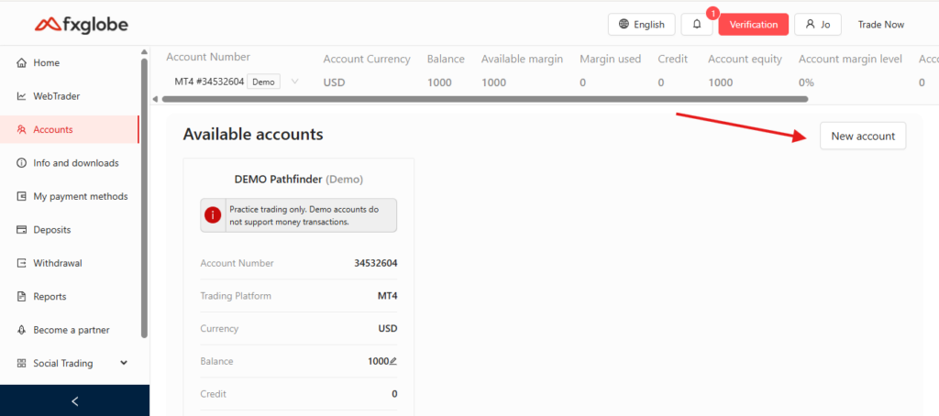Go to Home in the sidebar
This screenshot has width=939, height=416.
(69, 63)
